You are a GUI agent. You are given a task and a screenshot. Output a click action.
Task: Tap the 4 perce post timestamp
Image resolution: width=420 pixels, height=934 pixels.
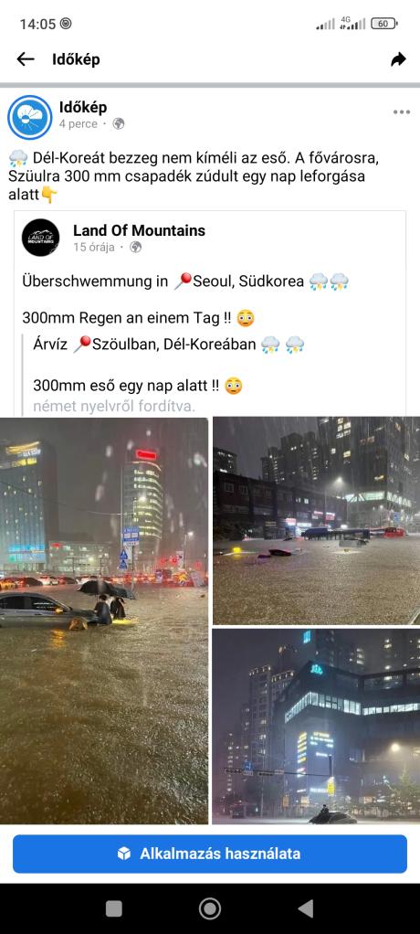point(78,124)
